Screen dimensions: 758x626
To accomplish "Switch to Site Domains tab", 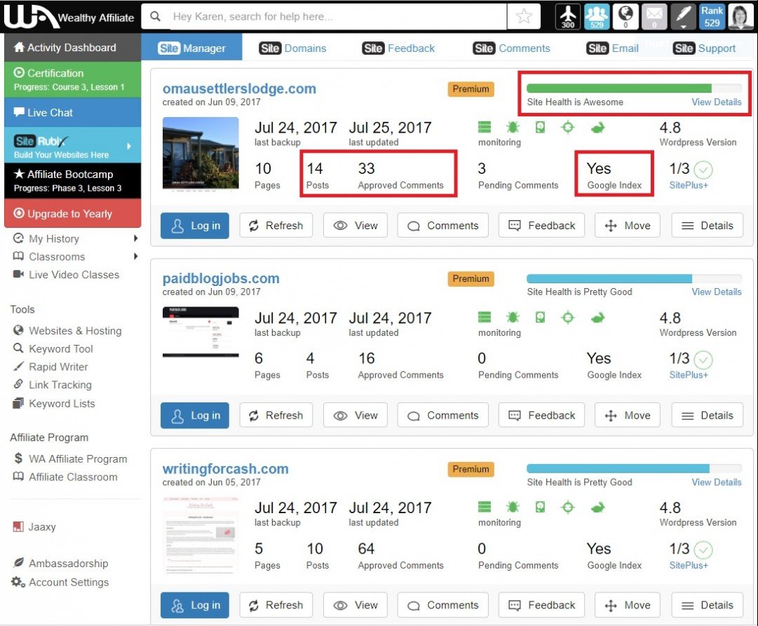I will (292, 48).
